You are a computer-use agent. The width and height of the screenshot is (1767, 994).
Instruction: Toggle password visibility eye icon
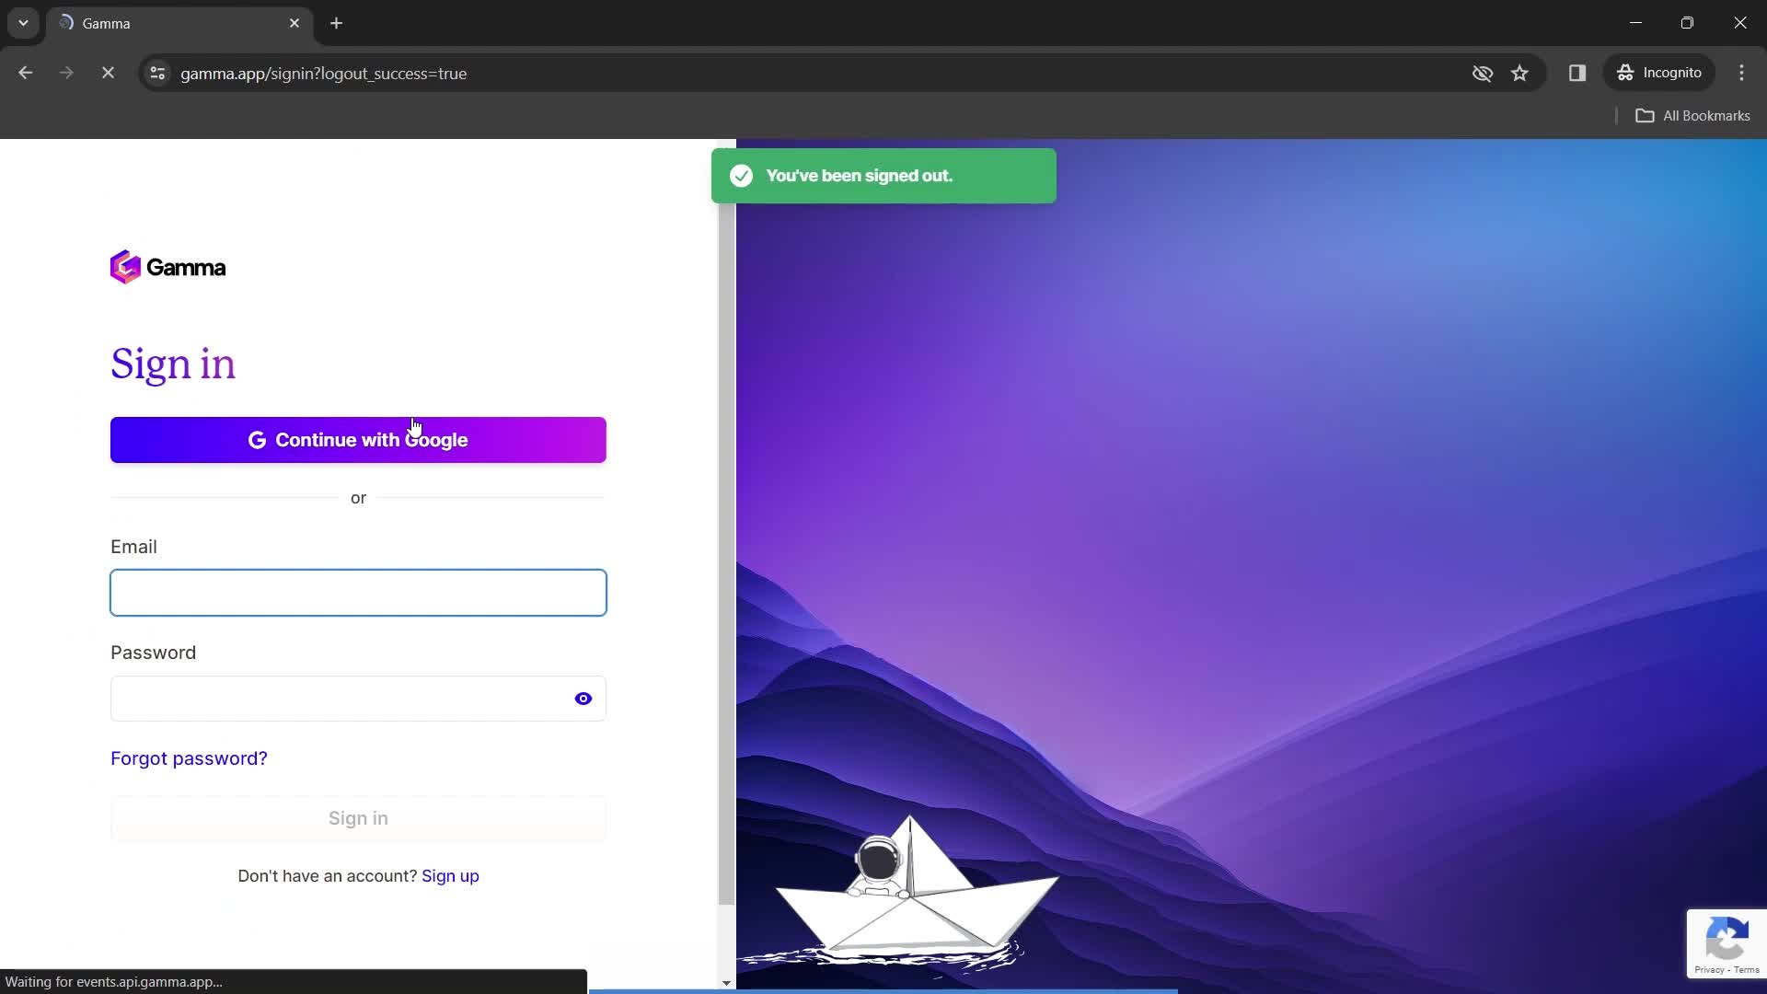pos(583,698)
